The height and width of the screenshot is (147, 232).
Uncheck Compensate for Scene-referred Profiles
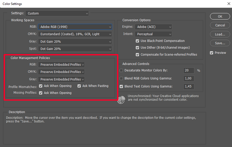138,54
